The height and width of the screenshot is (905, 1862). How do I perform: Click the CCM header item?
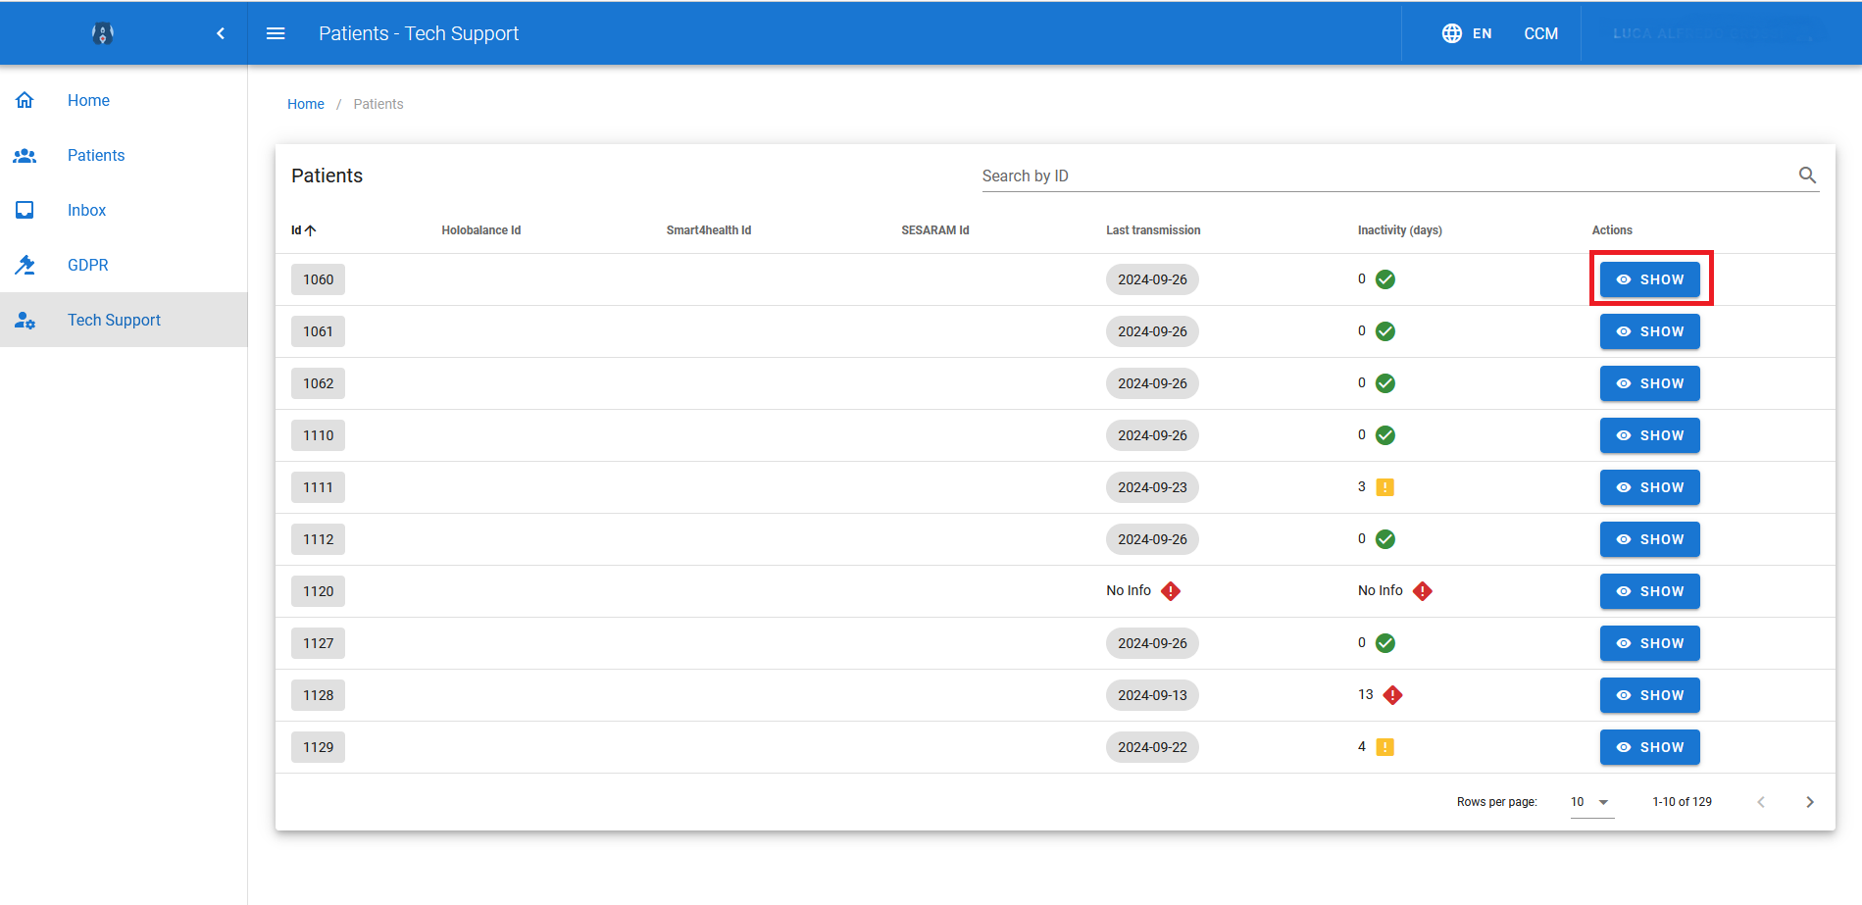[x=1540, y=33]
